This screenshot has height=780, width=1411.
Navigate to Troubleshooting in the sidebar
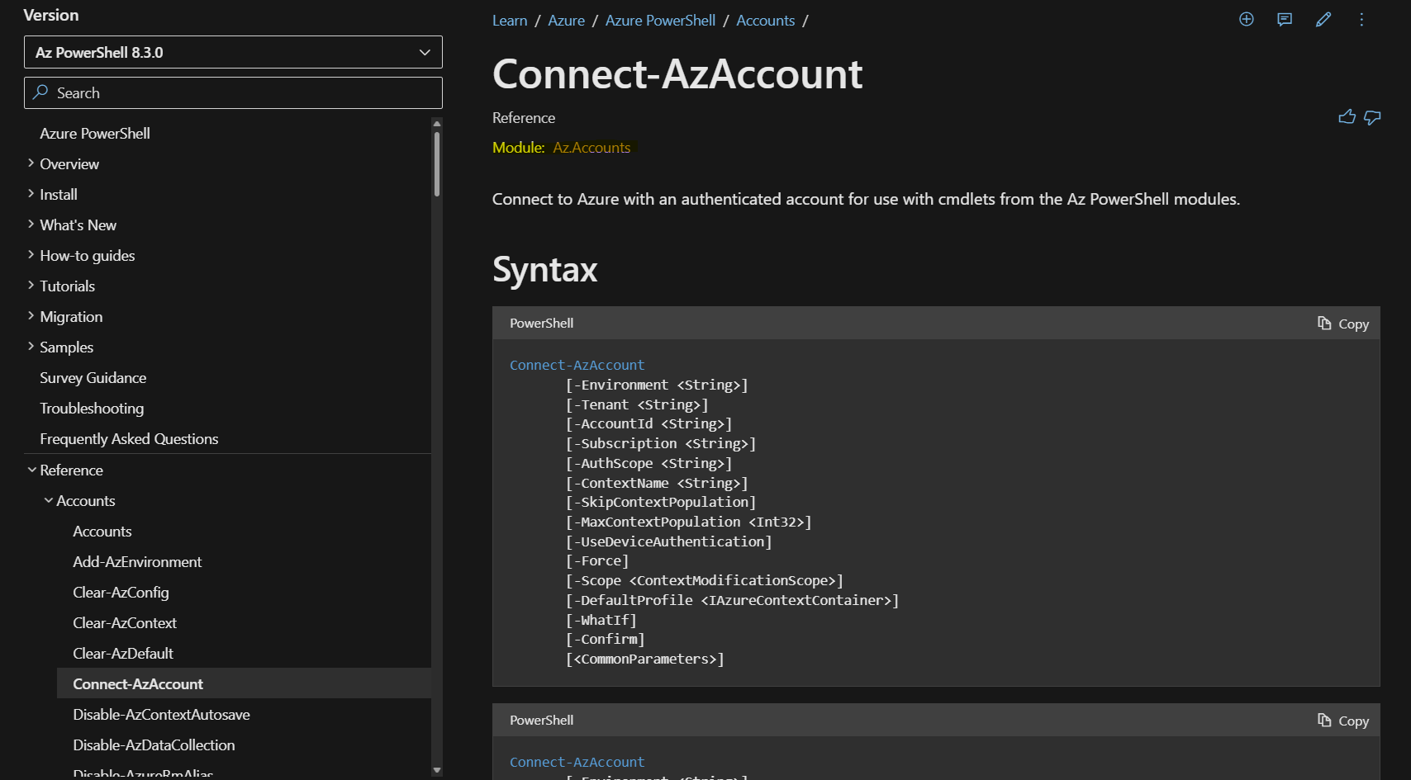tap(92, 408)
